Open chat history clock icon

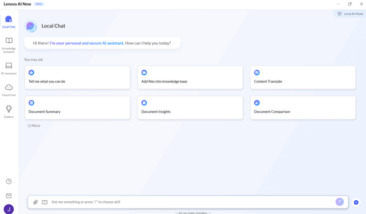click(x=9, y=181)
